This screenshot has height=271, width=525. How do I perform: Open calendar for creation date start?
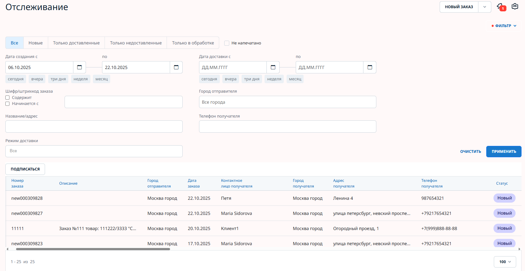[x=79, y=67]
